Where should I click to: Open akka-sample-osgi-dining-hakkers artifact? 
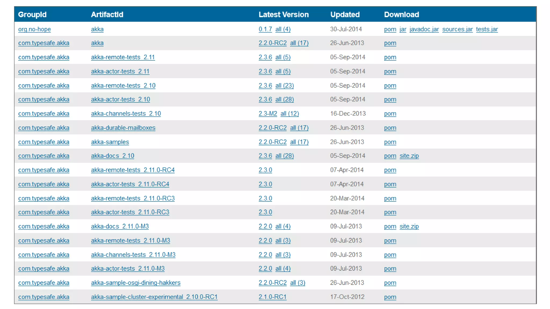(x=136, y=283)
